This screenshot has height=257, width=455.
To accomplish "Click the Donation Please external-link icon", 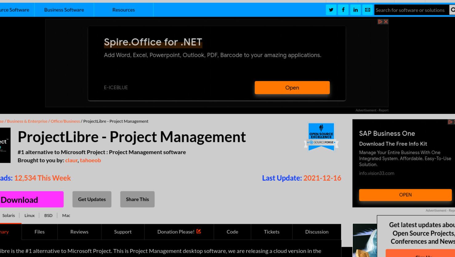I will tap(199, 232).
